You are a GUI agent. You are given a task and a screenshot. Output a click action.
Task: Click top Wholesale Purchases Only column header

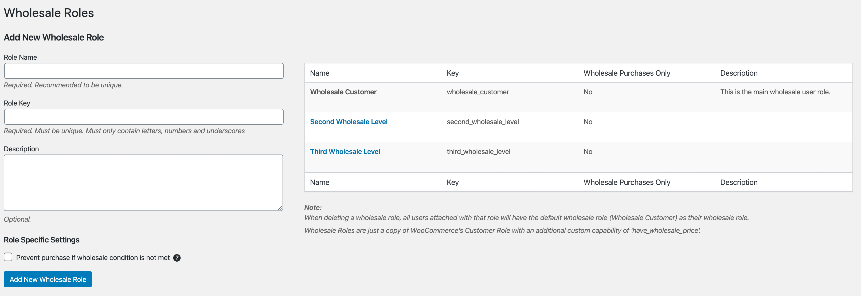627,73
